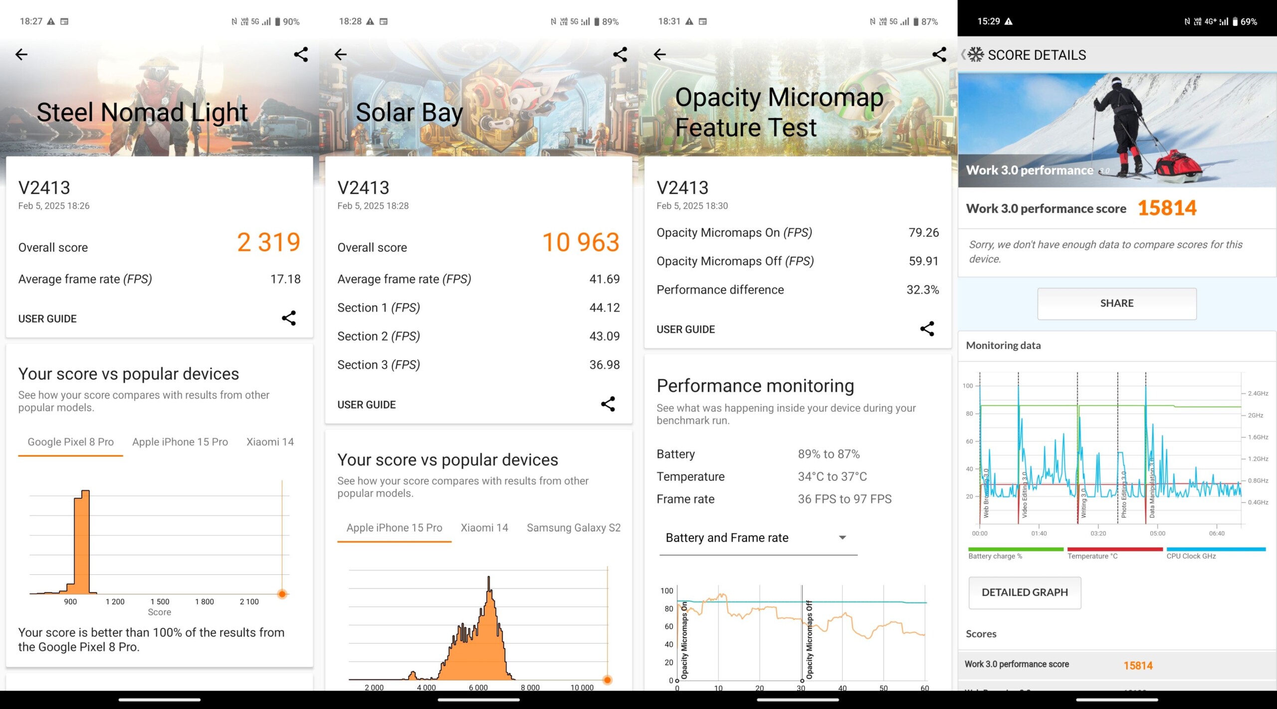Select Apple iPhone 15 Pro tab in Solar Bay

(x=394, y=528)
